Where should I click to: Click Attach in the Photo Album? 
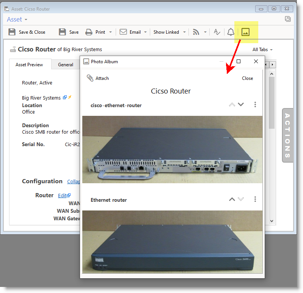[98, 78]
